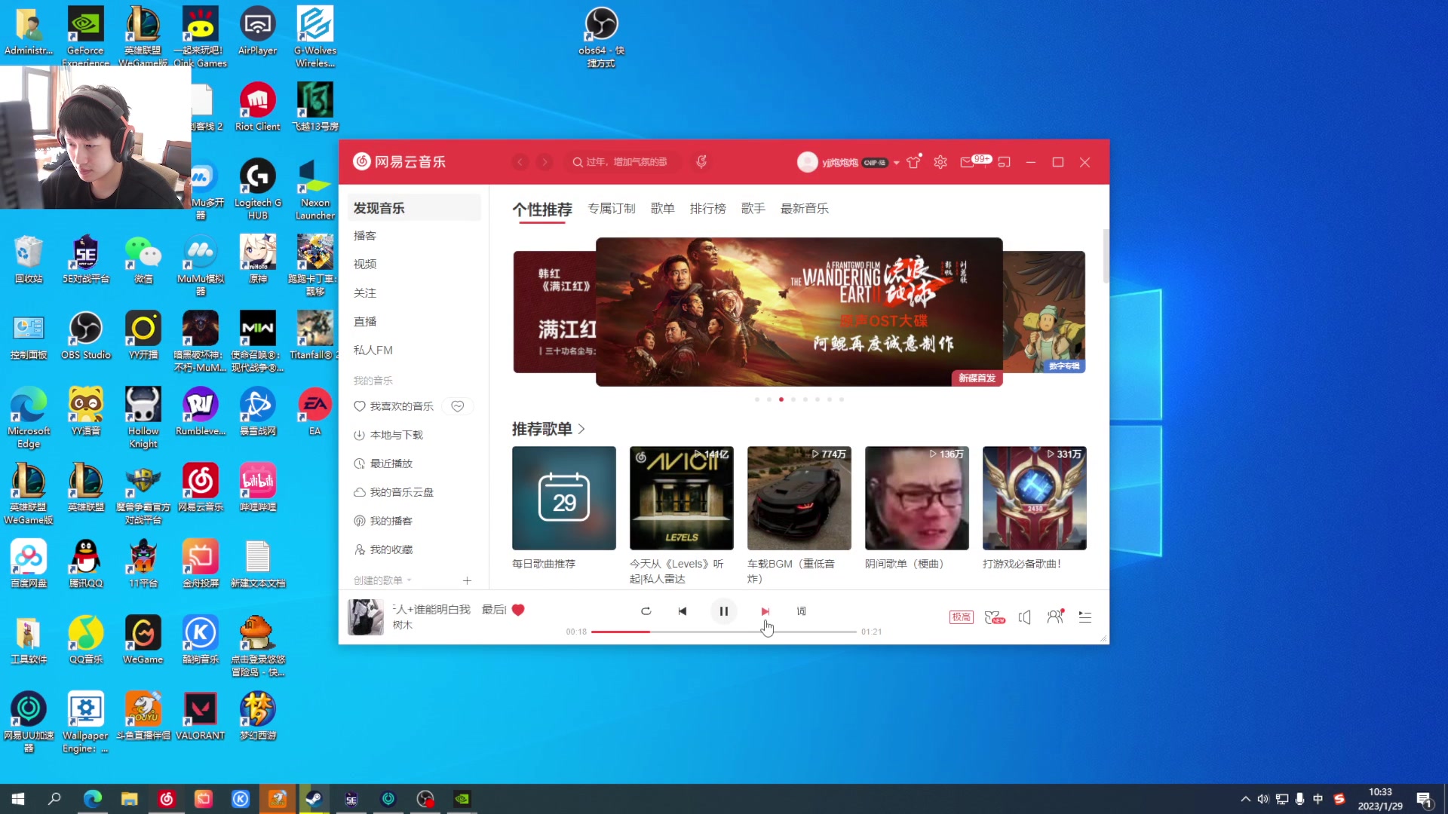Screen dimensions: 1448x814
Task: Expand the user account dropdown arrow
Action: [896, 163]
